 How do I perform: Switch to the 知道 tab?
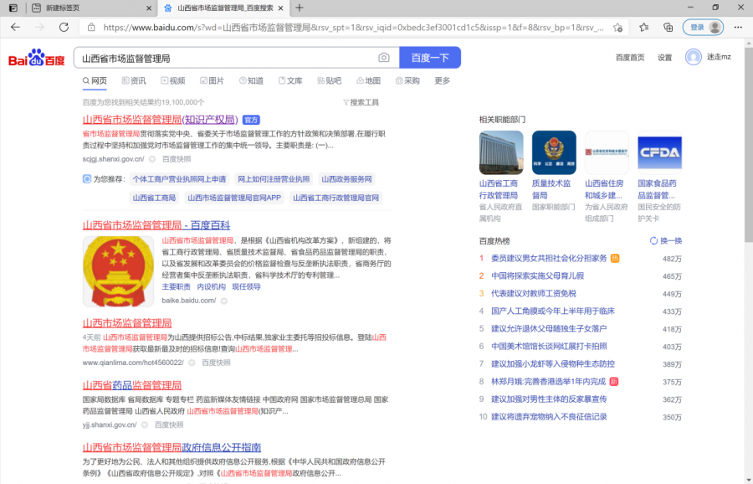point(251,80)
